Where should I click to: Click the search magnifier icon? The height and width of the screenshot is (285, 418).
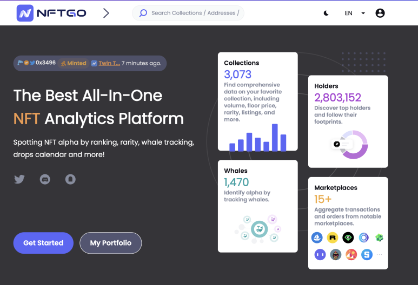point(143,13)
